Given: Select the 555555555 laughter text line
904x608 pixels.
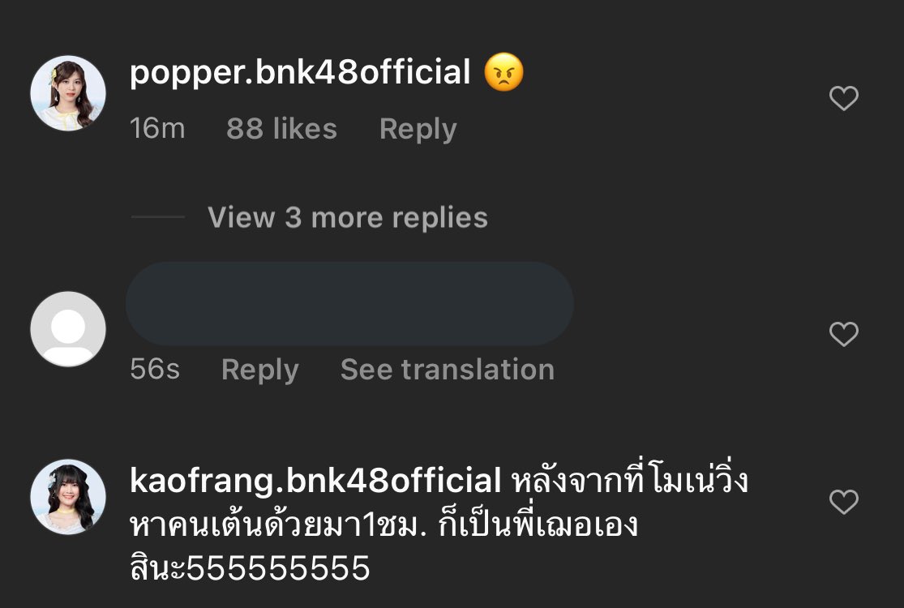Looking at the screenshot, I should [x=250, y=567].
